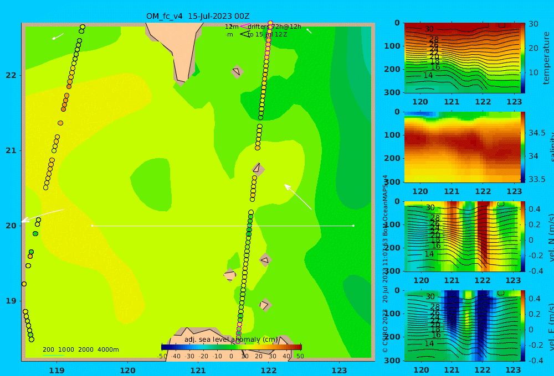The height and width of the screenshot is (376, 554).
Task: Click the 'adj. sea level anomaly (cm)' label
Action: 232,340
